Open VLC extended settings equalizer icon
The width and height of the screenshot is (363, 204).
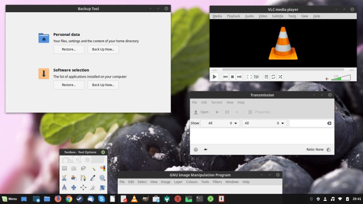click(x=256, y=77)
